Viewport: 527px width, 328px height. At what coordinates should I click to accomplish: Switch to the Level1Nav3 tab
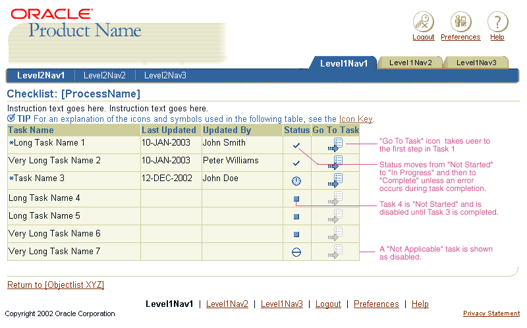tap(476, 63)
